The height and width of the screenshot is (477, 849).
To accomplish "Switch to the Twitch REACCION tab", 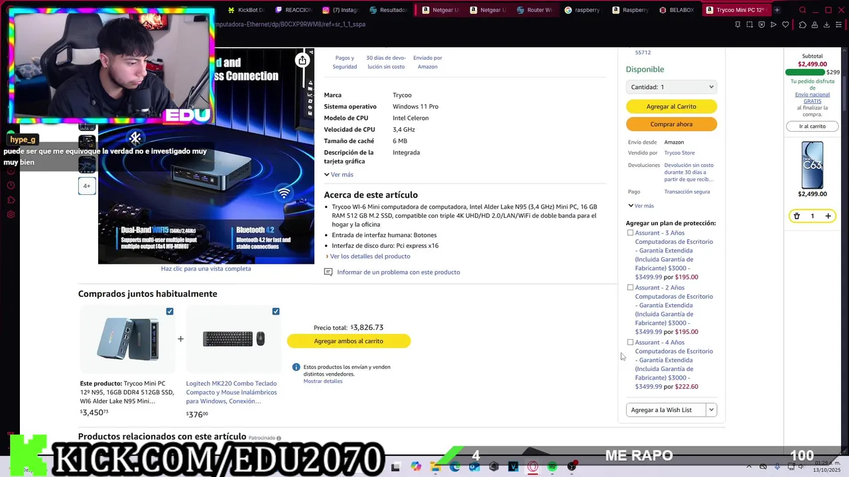I will tap(293, 10).
